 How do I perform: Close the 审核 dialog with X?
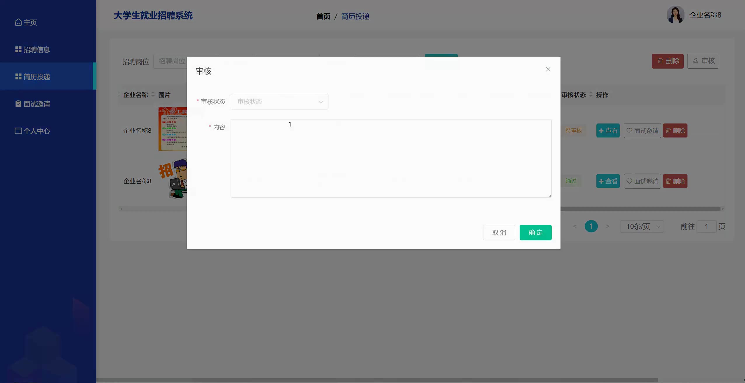click(x=548, y=69)
